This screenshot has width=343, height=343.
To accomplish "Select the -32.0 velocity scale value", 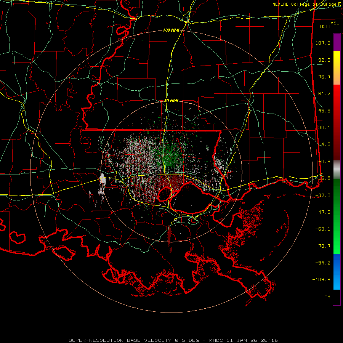I will coord(323,196).
